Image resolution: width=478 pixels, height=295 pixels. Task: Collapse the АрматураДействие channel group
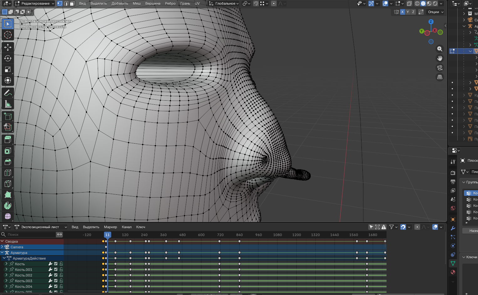[x=4, y=258]
